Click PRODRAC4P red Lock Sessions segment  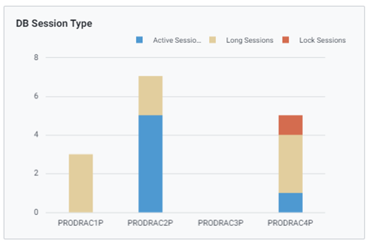tap(290, 125)
